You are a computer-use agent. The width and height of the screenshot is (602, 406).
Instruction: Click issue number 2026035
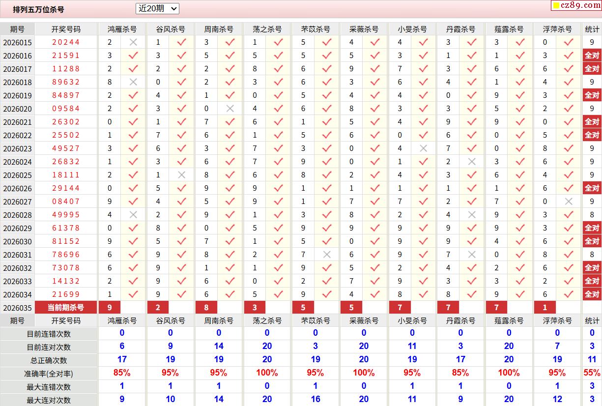coord(17,308)
